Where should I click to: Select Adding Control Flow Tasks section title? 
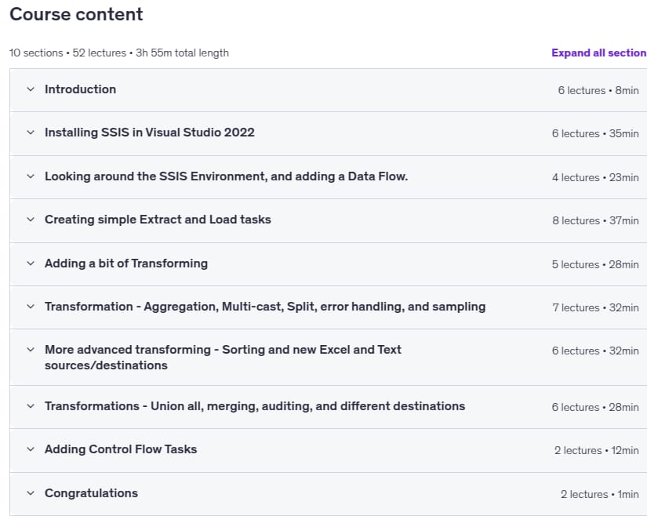tap(121, 449)
